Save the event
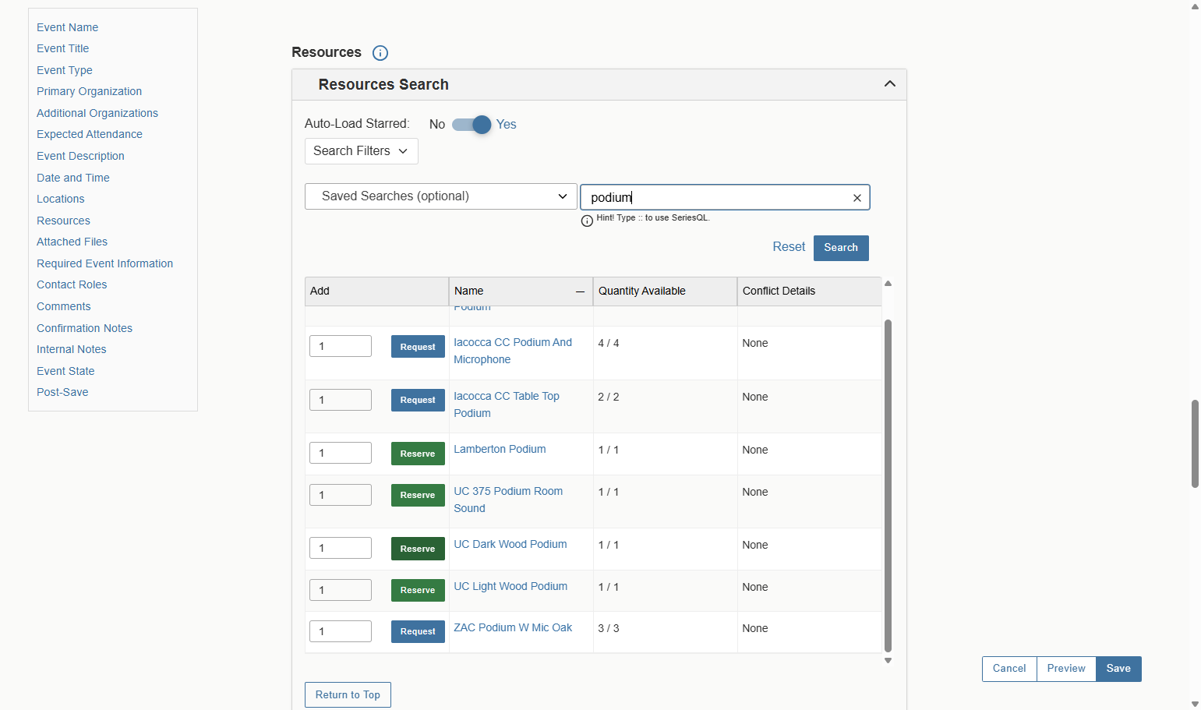Viewport: 1201px width, 710px height. [x=1118, y=669]
